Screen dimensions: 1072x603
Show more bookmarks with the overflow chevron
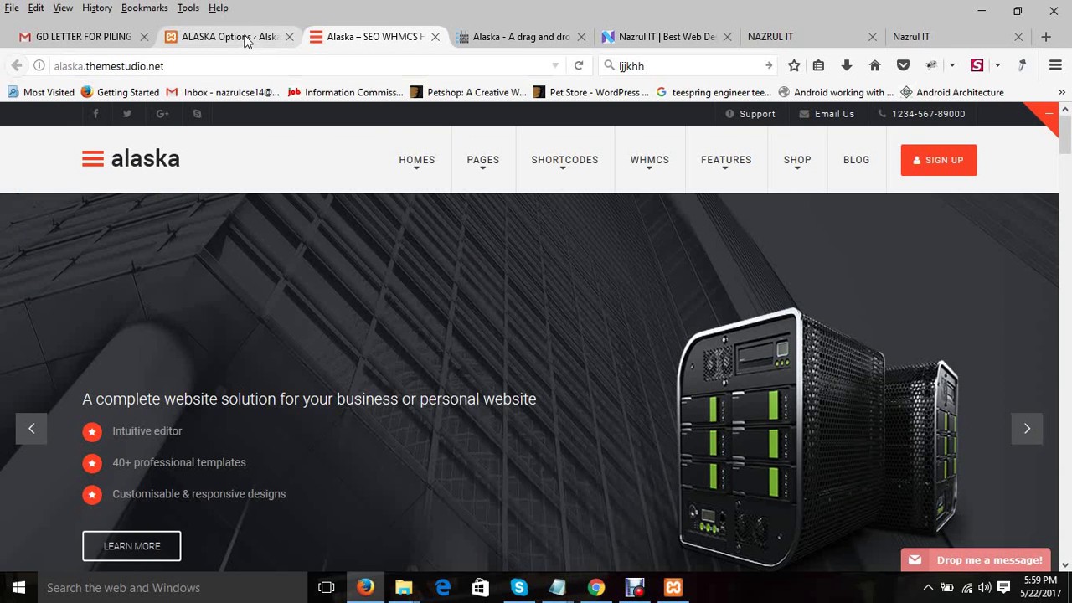tap(1062, 92)
